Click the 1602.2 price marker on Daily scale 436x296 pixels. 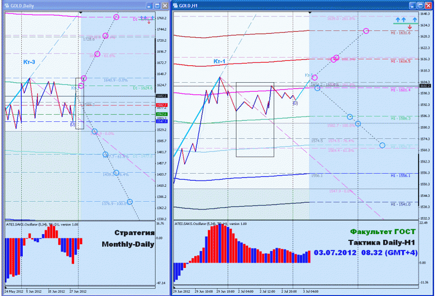pyautogui.click(x=161, y=96)
